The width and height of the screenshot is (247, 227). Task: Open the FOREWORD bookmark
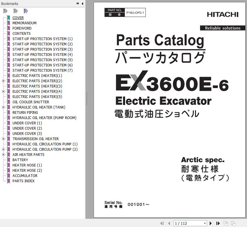22,28
